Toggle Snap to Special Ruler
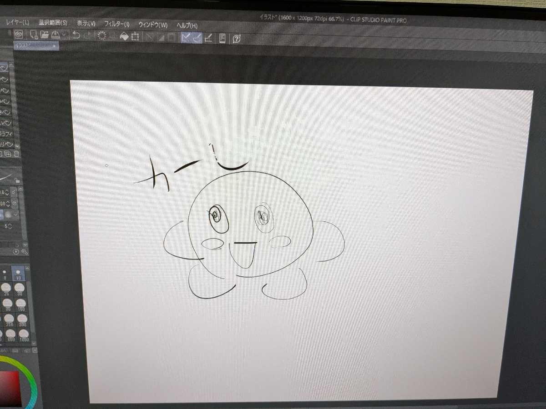The width and height of the screenshot is (546, 409). click(197, 38)
